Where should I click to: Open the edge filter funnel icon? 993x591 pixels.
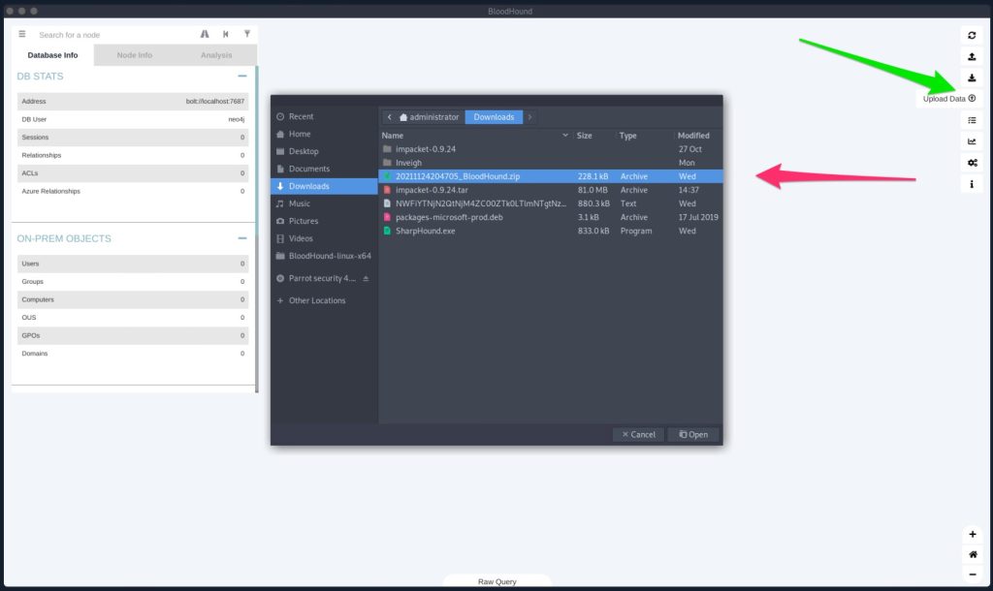247,34
